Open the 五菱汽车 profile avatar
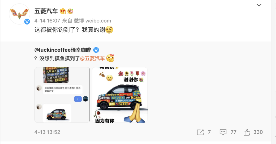Screen dimensions: 276x144 pos(19,14)
